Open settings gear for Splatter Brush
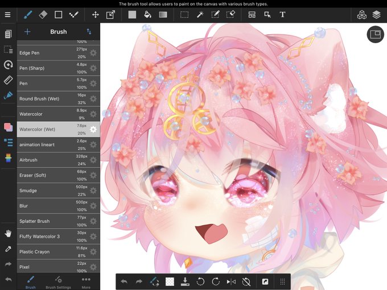 (93, 221)
